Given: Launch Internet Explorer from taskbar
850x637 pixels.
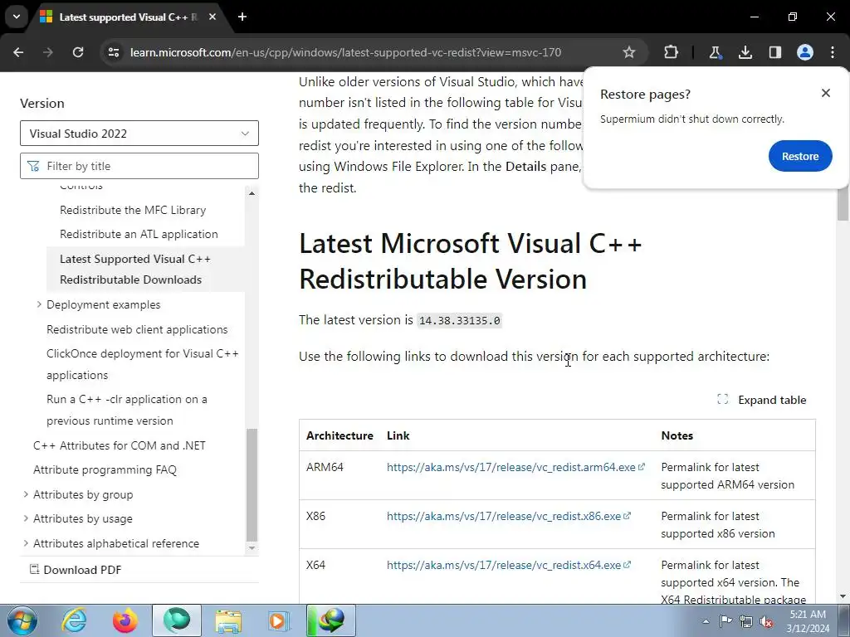Looking at the screenshot, I should (x=74, y=620).
